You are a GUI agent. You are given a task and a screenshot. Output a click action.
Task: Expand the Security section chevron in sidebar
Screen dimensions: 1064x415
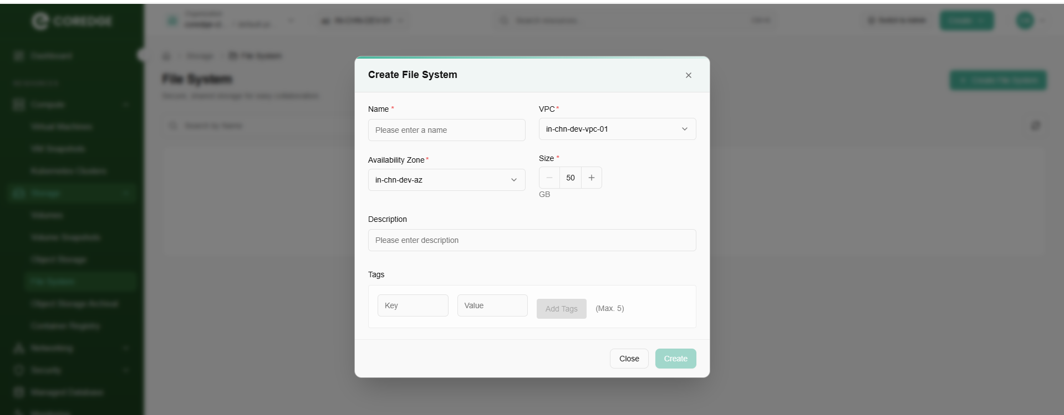coord(126,370)
